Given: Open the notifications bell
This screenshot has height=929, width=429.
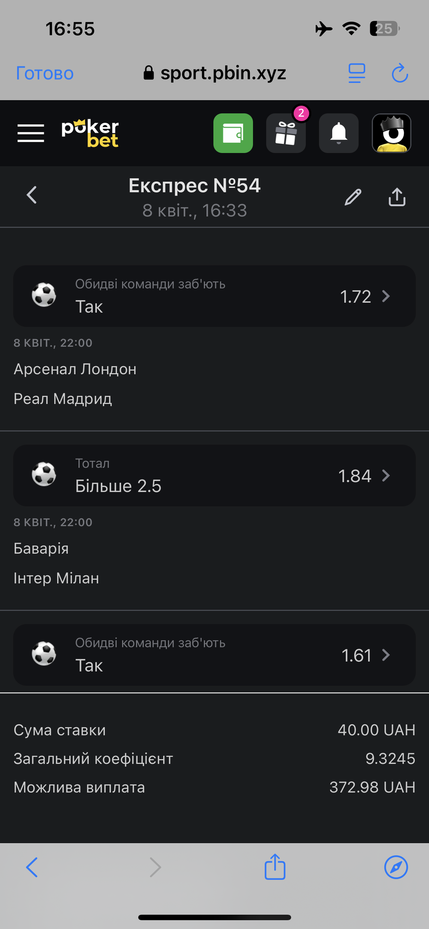Looking at the screenshot, I should pyautogui.click(x=339, y=133).
